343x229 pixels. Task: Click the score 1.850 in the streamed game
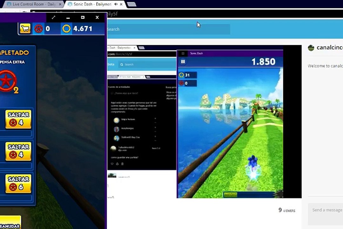263,62
